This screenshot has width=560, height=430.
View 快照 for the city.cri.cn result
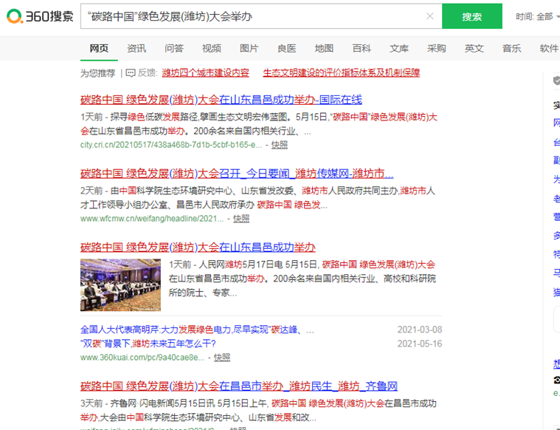point(280,145)
